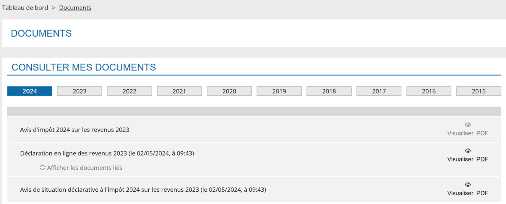506x204 pixels.
Task: Show documents for year 2020
Action: [229, 91]
